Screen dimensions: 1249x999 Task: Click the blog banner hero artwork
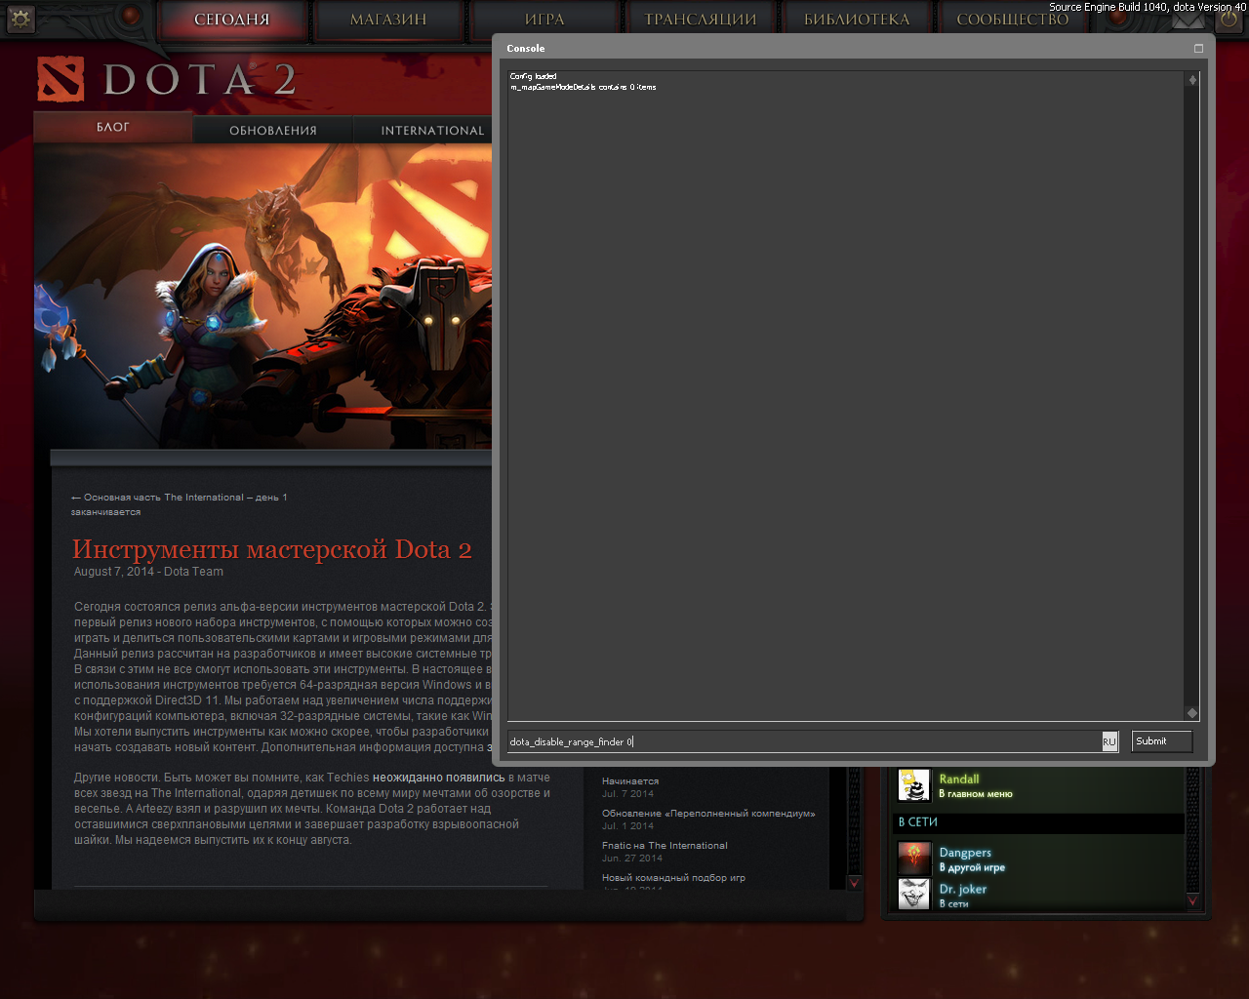(x=263, y=297)
